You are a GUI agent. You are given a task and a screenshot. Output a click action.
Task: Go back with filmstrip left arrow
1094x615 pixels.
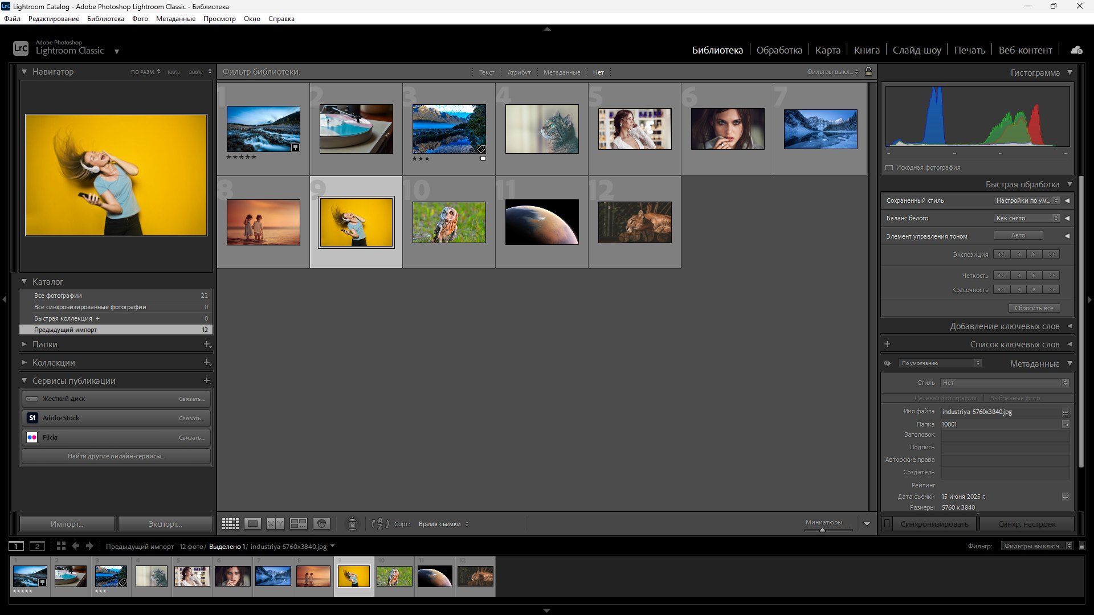click(x=76, y=546)
